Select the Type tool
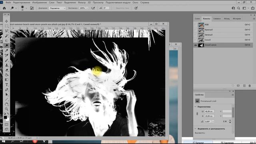 (x=6, y=85)
